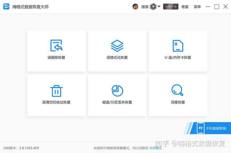
Task: Click the 误清空回收站恢复 trash bin icon
Action: click(56, 91)
